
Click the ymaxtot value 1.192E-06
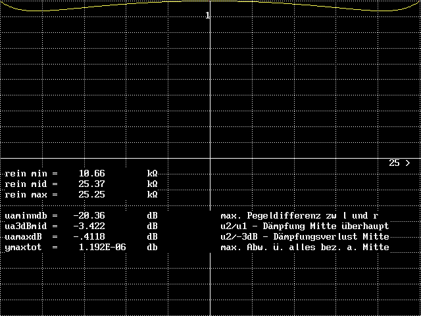point(102,248)
